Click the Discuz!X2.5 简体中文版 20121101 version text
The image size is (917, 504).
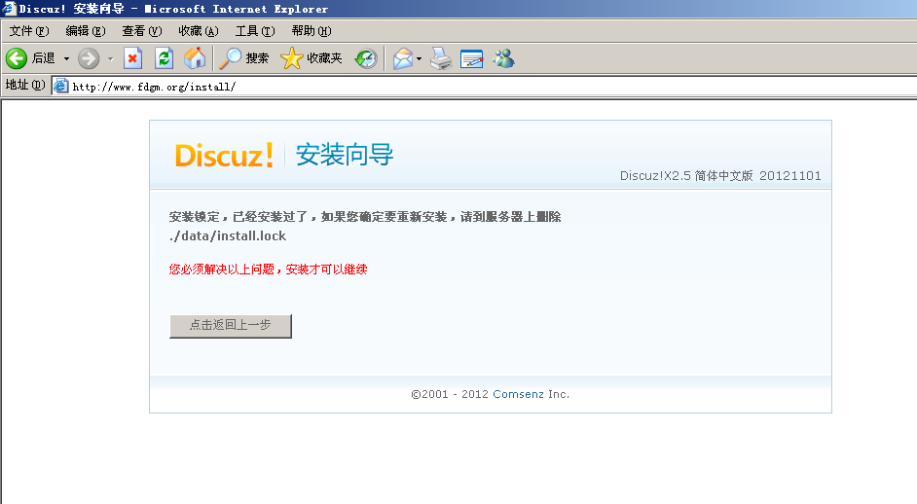click(x=720, y=175)
